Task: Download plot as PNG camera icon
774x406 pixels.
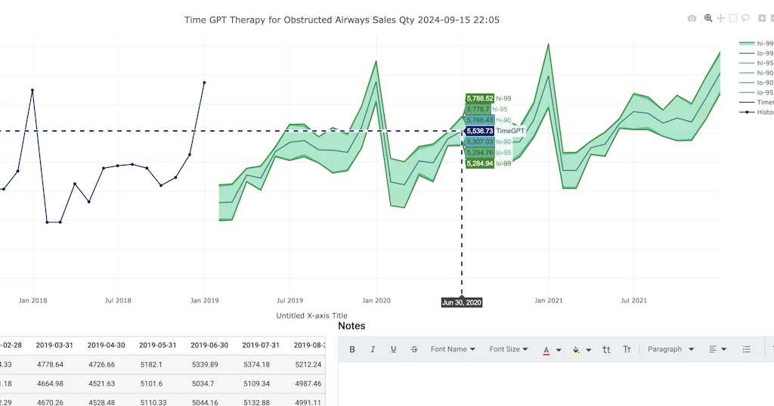Action: pyautogui.click(x=692, y=18)
